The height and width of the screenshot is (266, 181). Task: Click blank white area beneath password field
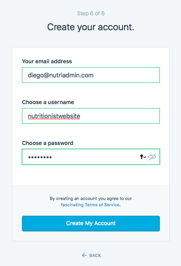(x=91, y=175)
